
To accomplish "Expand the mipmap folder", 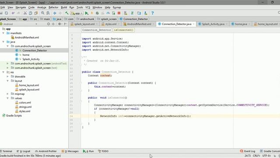I will click(7, 94).
